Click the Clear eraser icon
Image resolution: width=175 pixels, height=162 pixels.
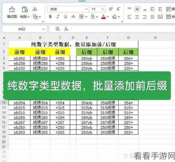114,17
